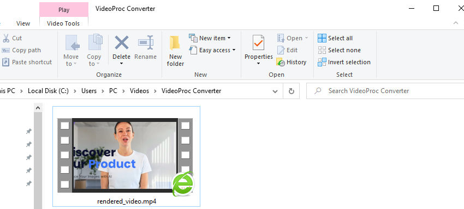Refresh the current folder view

[x=292, y=91]
